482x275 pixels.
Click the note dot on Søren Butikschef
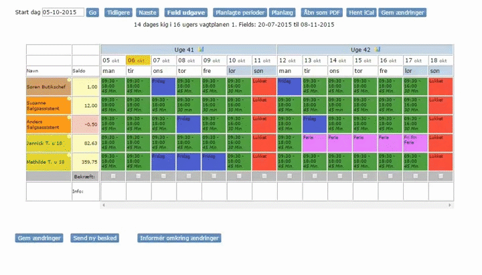tap(69, 80)
